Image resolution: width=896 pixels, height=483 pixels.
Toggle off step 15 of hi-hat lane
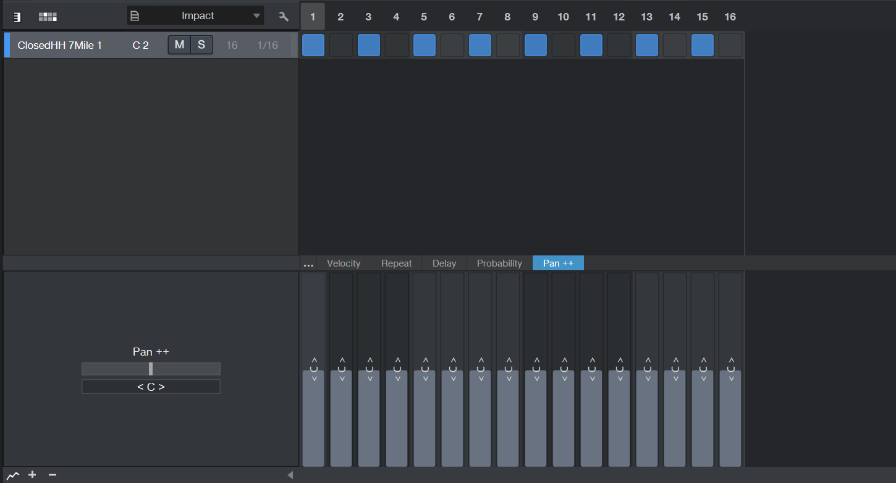click(703, 45)
